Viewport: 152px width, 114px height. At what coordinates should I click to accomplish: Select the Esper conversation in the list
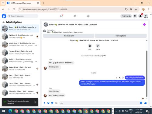[x=20, y=28]
